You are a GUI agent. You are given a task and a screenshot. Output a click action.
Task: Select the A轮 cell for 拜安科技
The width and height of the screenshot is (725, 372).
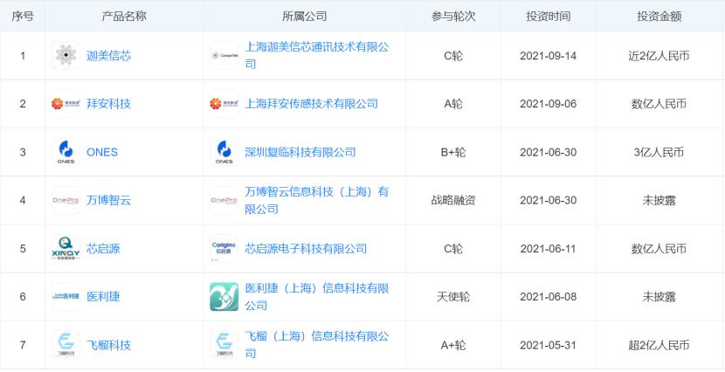click(453, 104)
